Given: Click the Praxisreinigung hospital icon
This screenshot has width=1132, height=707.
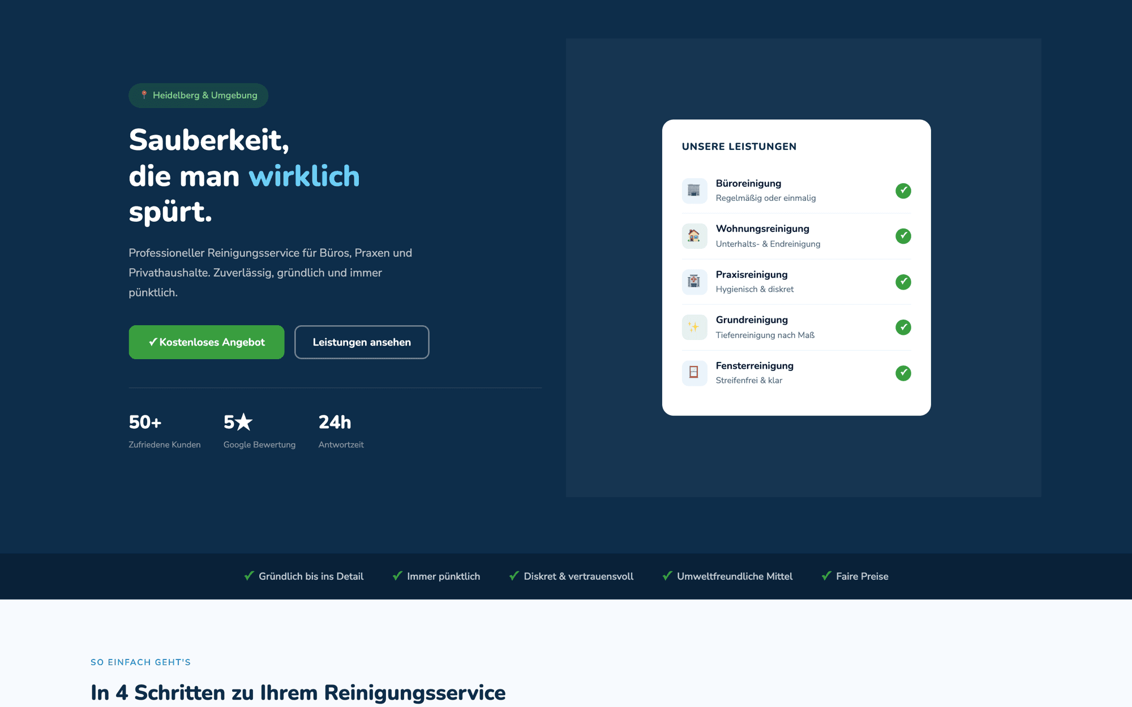Looking at the screenshot, I should [x=694, y=282].
